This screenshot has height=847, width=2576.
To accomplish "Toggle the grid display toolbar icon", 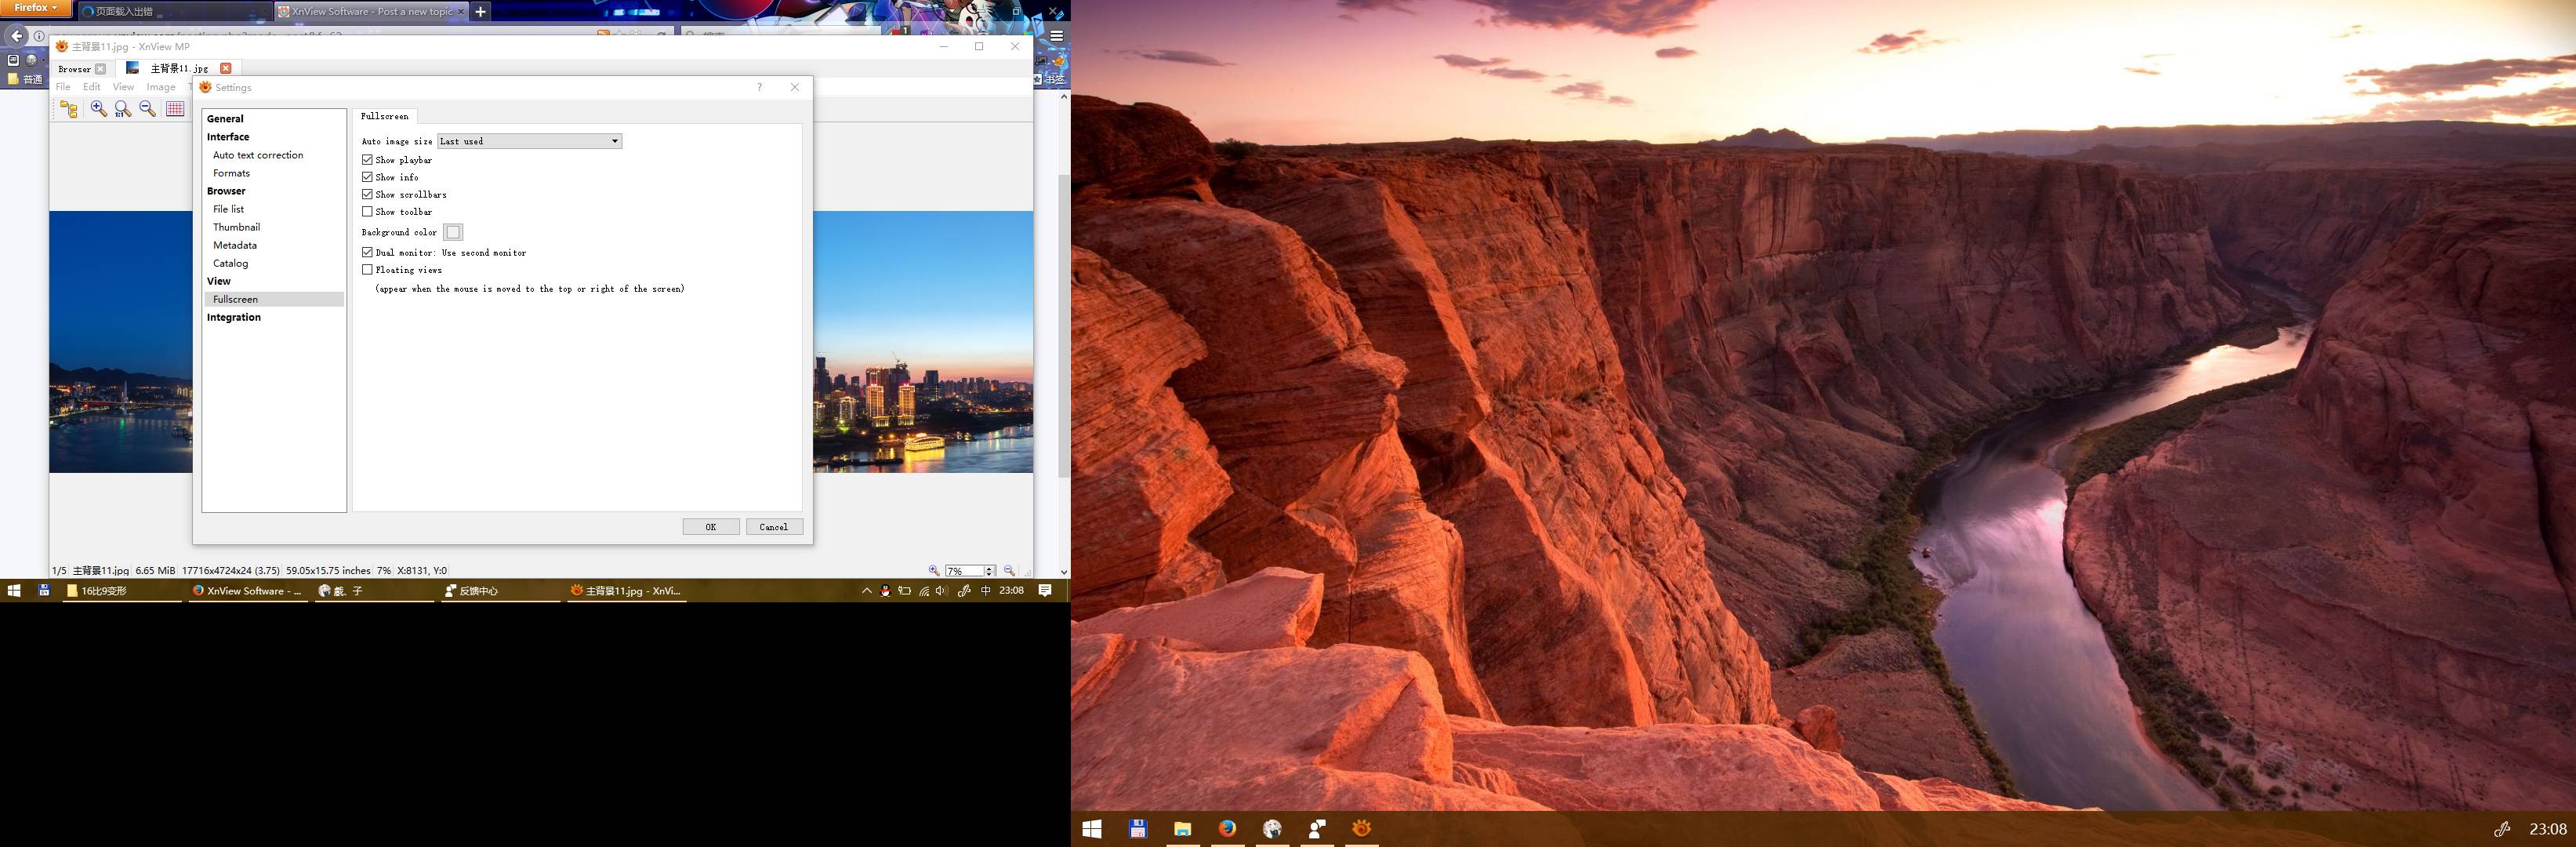I will pyautogui.click(x=175, y=109).
